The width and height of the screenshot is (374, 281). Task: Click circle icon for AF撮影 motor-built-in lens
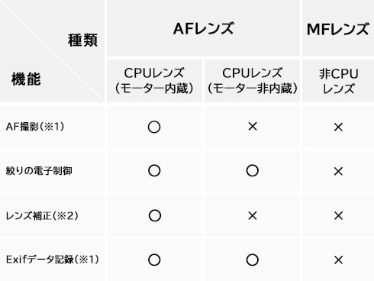click(154, 127)
